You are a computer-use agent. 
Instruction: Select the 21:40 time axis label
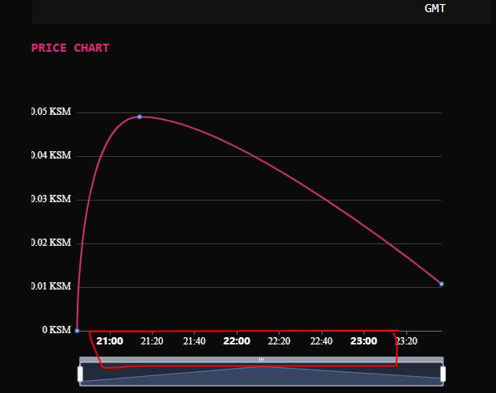(x=194, y=341)
